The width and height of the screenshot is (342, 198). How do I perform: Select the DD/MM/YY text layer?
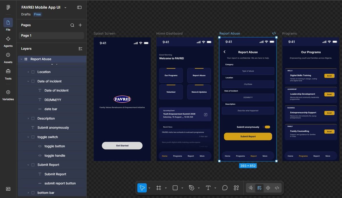pyautogui.click(x=52, y=100)
